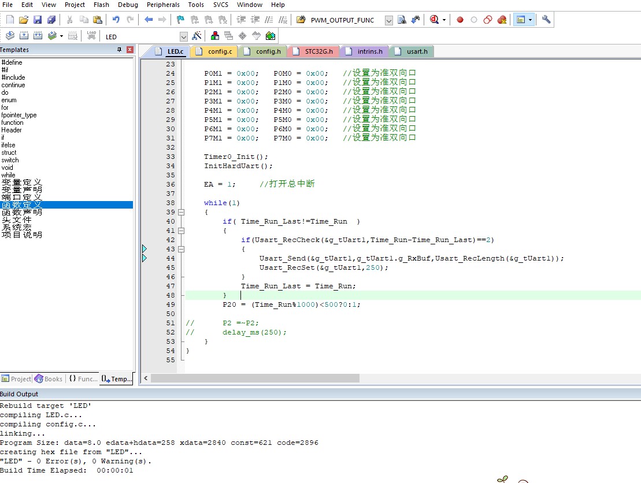
Task: Open the window view dropdown arrow
Action: pyautogui.click(x=530, y=20)
